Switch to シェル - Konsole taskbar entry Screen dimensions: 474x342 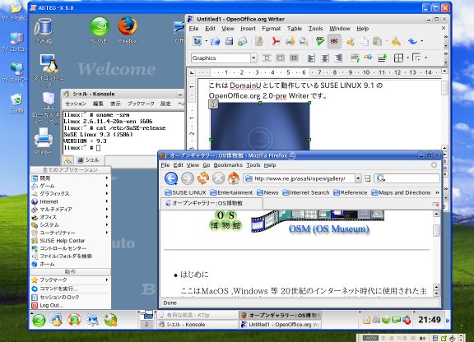tap(197, 325)
